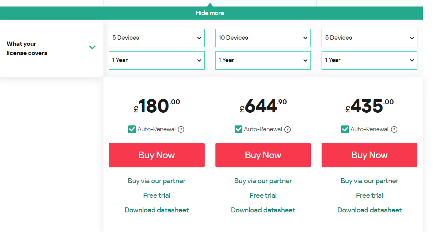Open '1 Year' dropdown in first column
Image resolution: width=437 pixels, height=232 pixels.
pyautogui.click(x=157, y=60)
